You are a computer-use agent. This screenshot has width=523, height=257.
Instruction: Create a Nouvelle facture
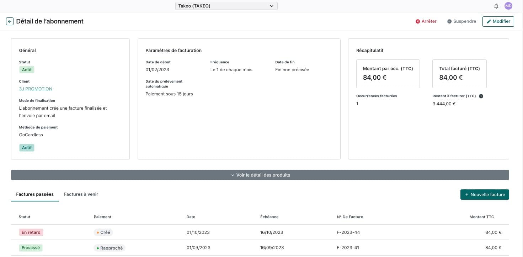(x=485, y=195)
